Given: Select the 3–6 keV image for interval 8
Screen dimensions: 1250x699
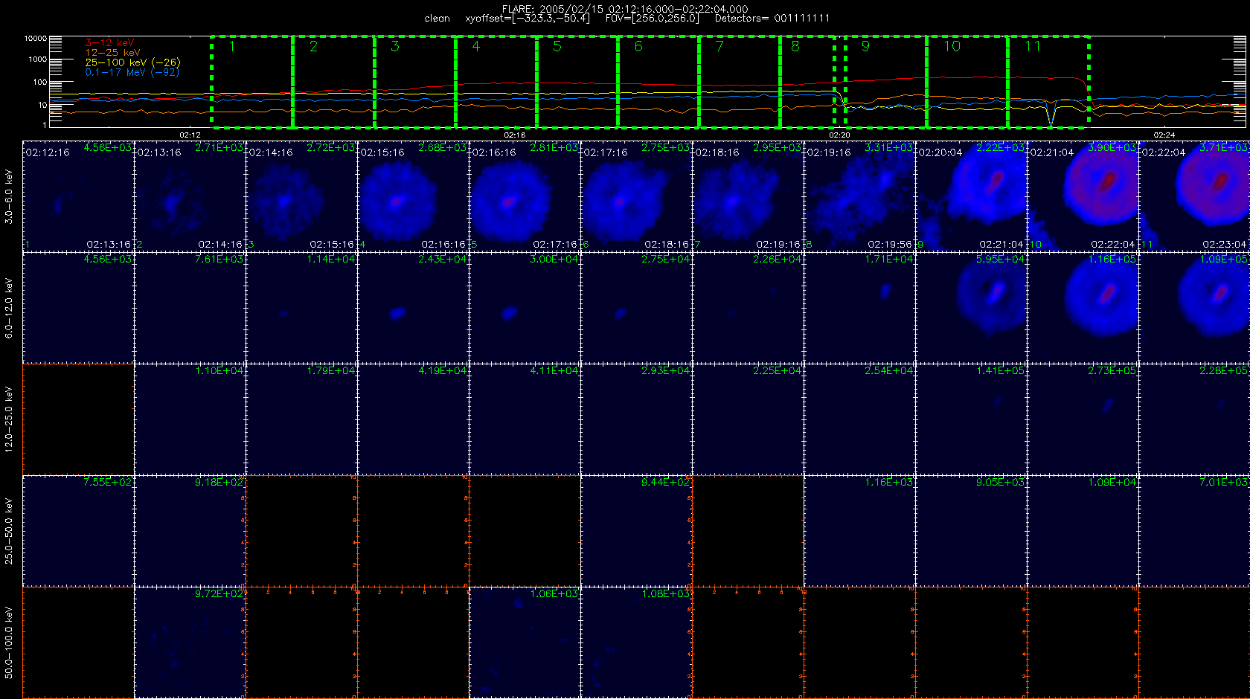Looking at the screenshot, I should 859,196.
